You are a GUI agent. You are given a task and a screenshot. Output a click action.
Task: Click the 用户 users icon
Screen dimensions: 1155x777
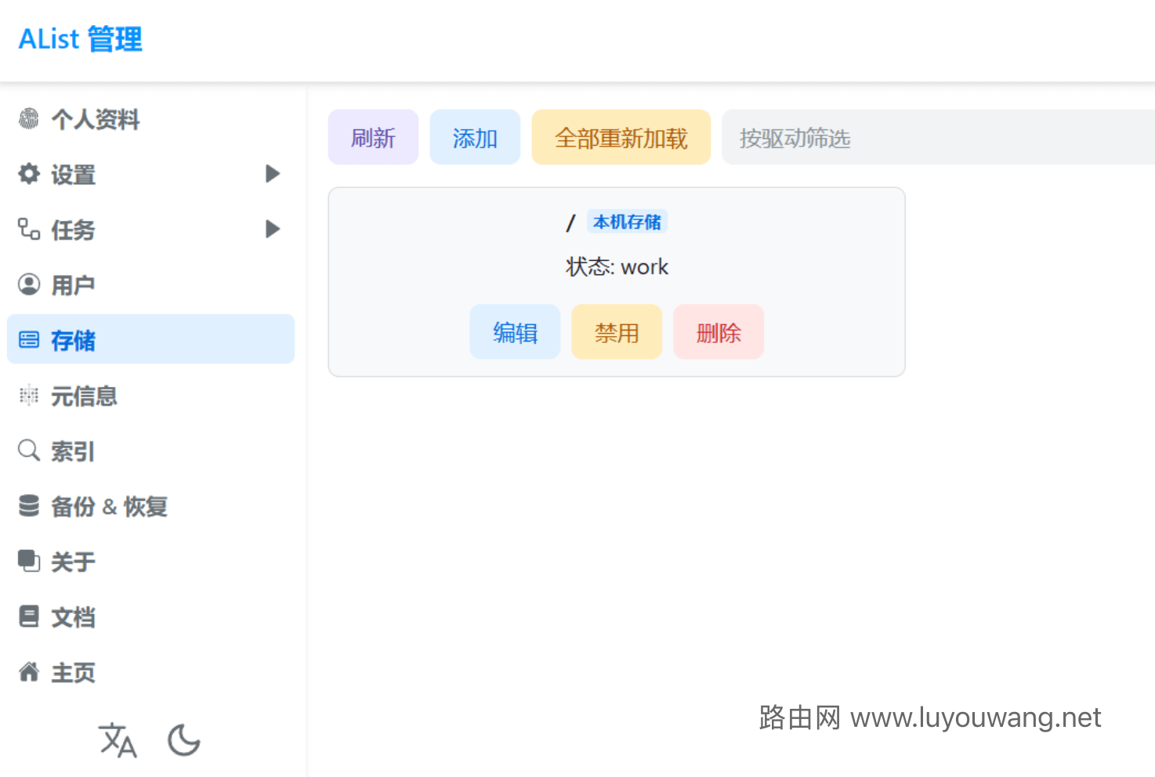pyautogui.click(x=29, y=284)
